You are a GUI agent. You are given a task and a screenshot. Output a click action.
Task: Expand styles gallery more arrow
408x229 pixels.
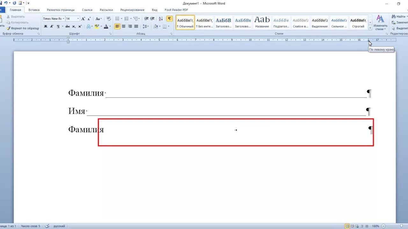[x=370, y=28]
